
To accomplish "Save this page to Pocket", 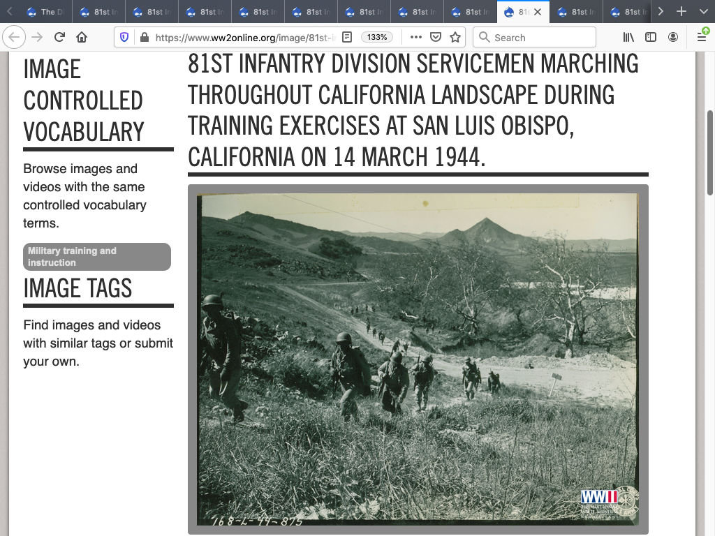I will click(x=435, y=38).
